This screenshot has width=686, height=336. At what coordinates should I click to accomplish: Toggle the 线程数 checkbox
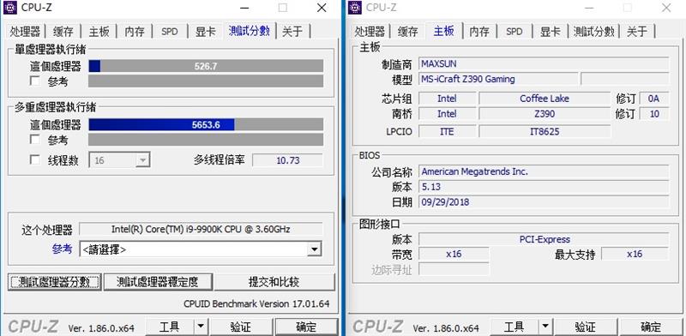[x=35, y=159]
